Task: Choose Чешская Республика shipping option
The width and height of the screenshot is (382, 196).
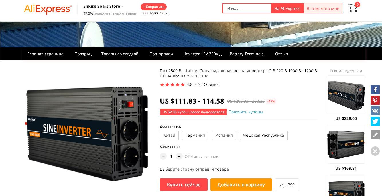Action: (x=263, y=135)
